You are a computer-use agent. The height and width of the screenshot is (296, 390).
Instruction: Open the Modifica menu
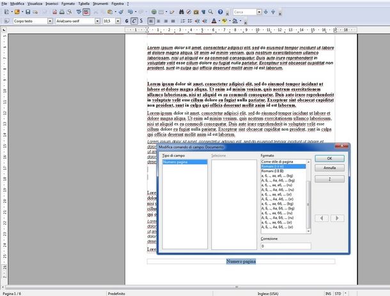click(17, 4)
